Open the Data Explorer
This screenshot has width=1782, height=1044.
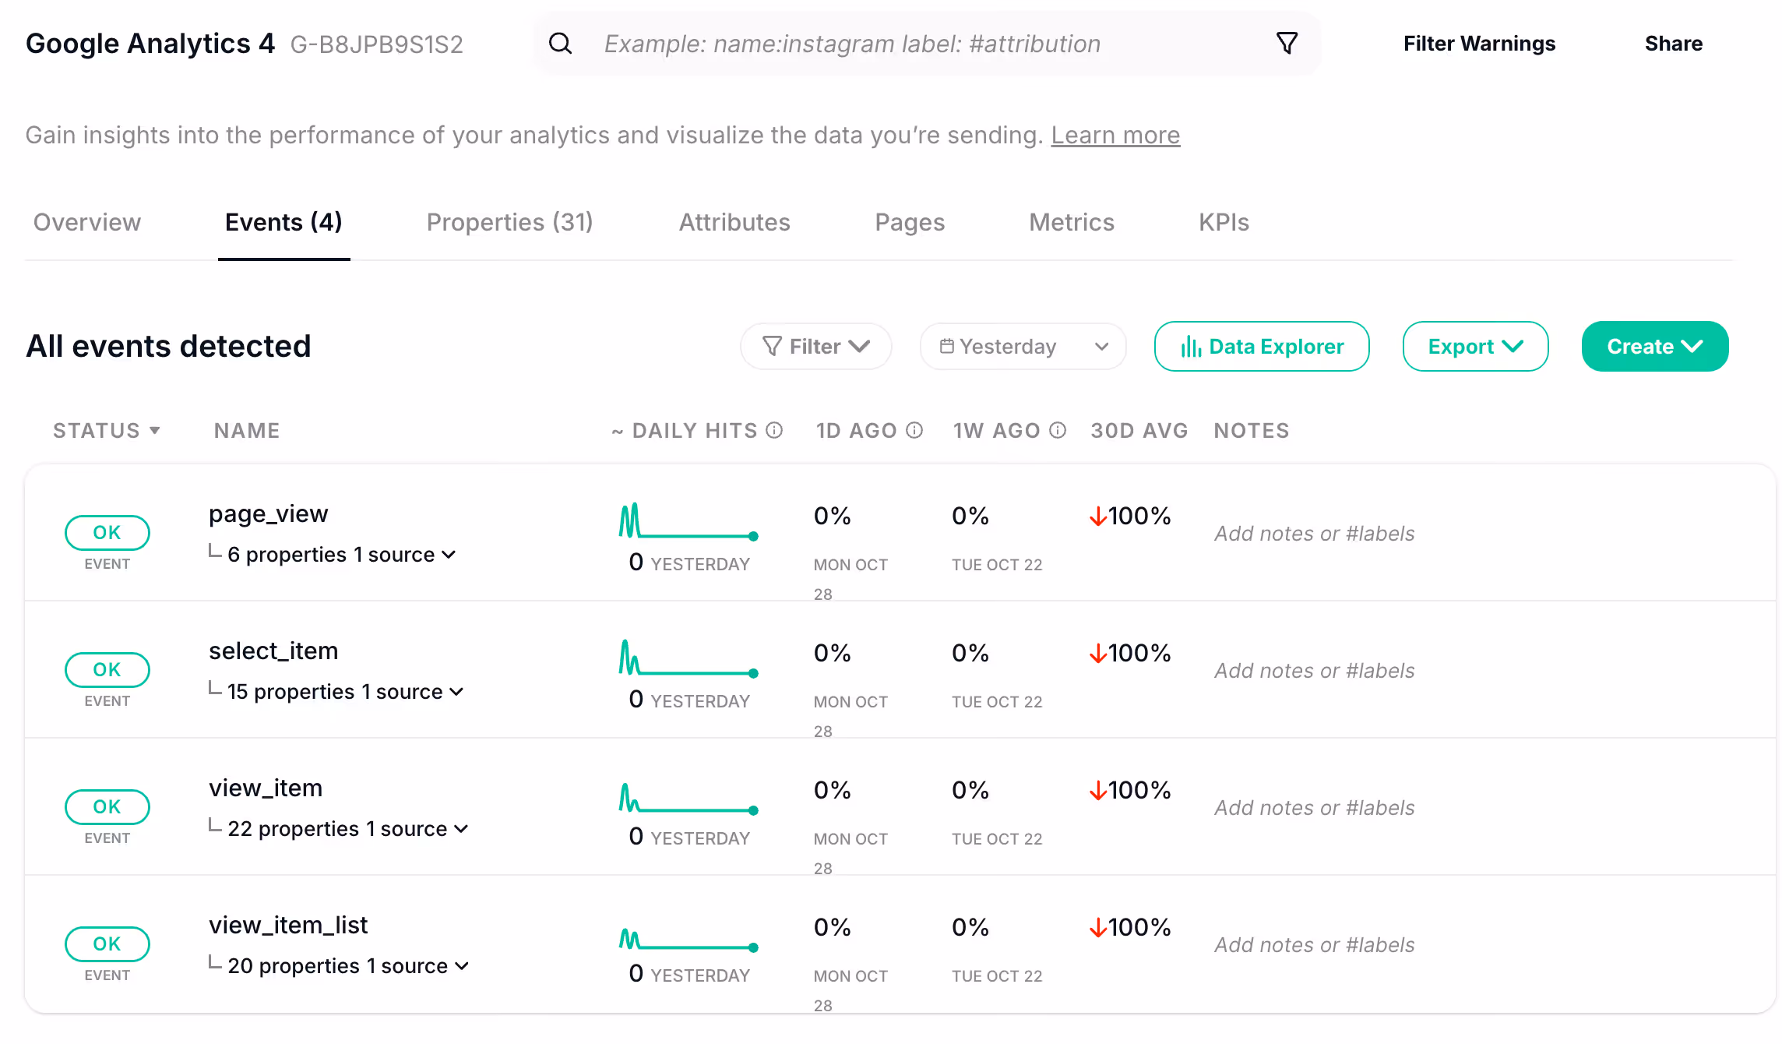[x=1262, y=346]
